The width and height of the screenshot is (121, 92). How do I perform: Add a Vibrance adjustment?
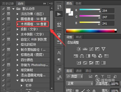tap(103, 49)
